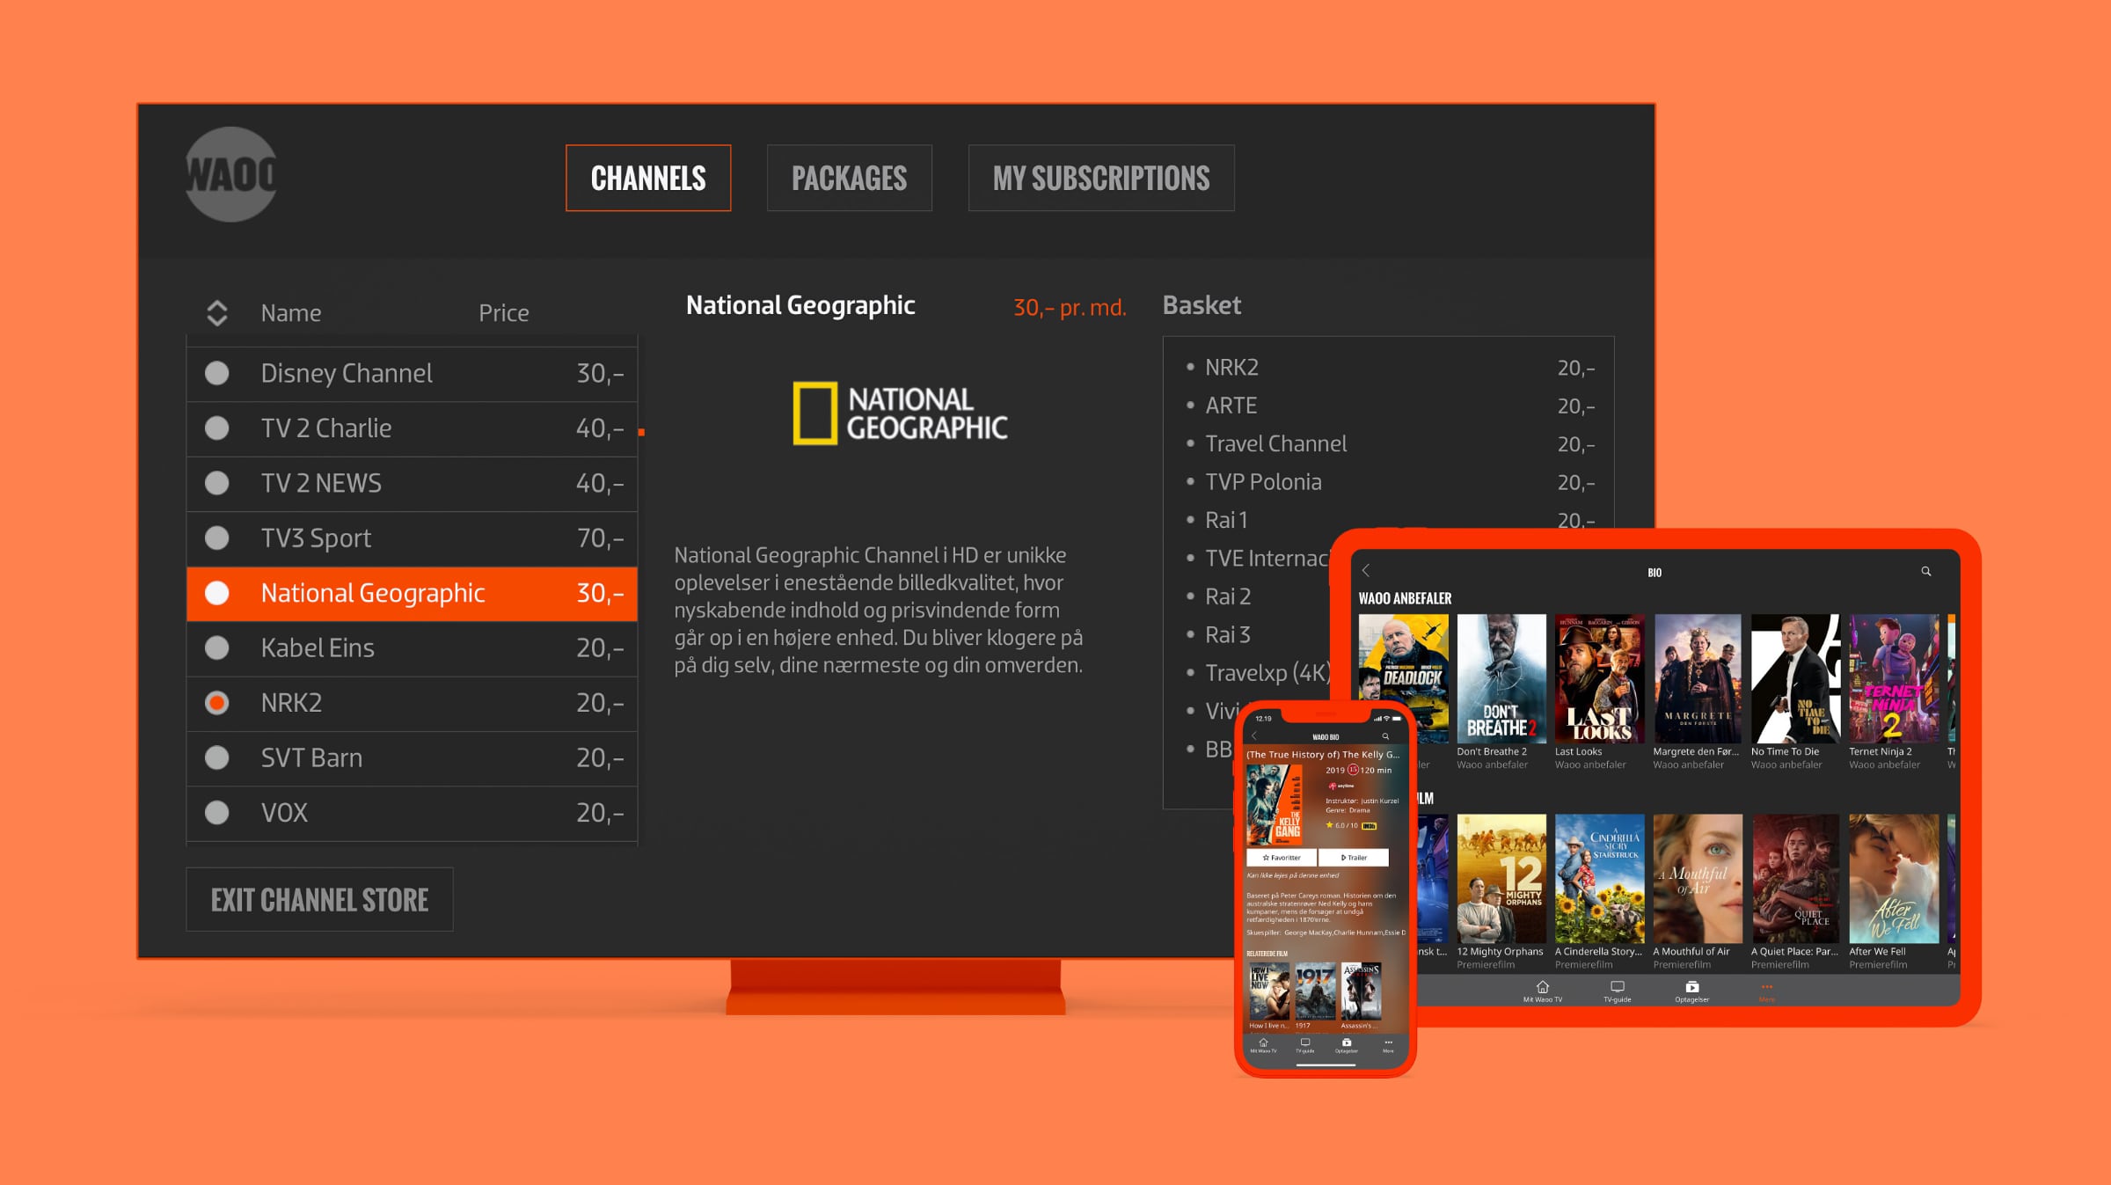Deselect the NRK2 radio button

click(217, 703)
